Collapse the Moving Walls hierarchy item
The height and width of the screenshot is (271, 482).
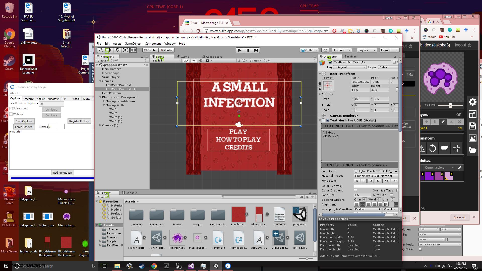coord(104,105)
